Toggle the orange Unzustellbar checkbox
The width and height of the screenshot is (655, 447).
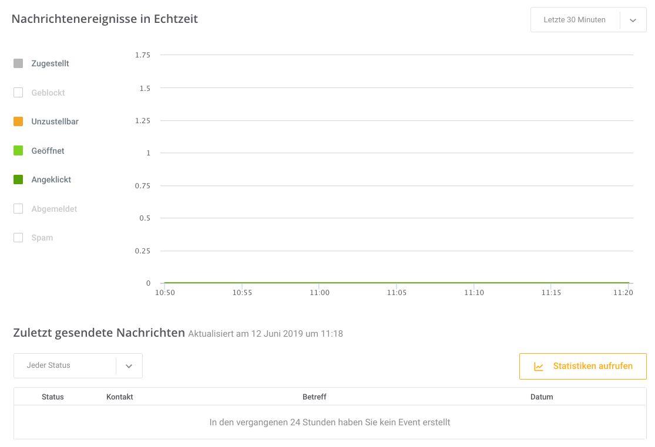18,121
